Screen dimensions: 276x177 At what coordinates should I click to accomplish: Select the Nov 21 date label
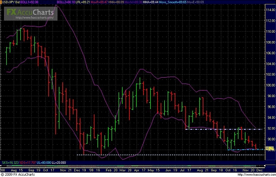(x=65, y=170)
